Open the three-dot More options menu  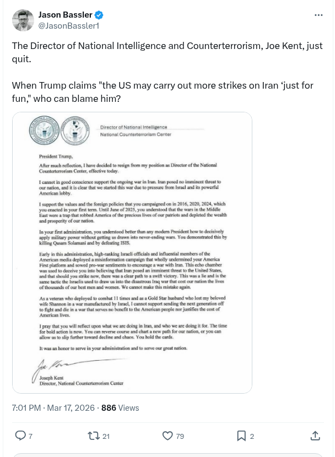pyautogui.click(x=318, y=15)
